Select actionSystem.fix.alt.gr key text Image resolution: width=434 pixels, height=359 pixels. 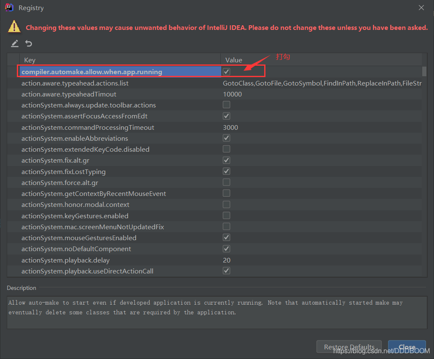coord(55,161)
